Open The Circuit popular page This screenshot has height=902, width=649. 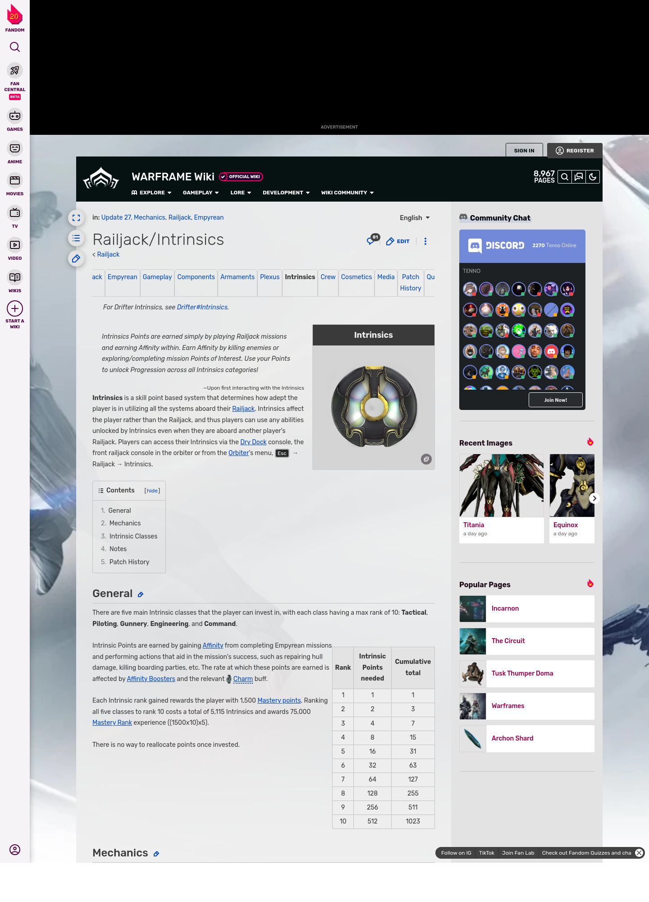point(527,641)
